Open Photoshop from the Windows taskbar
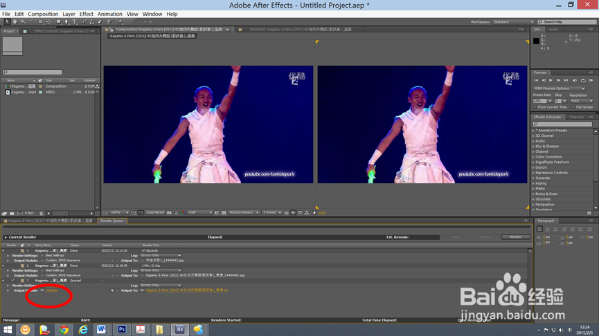The width and height of the screenshot is (599, 336). click(122, 330)
